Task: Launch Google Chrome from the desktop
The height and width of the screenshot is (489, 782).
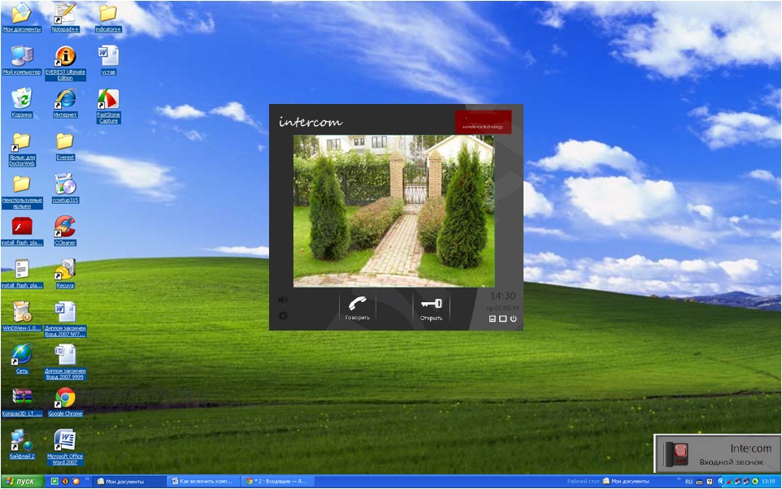Action: click(65, 402)
